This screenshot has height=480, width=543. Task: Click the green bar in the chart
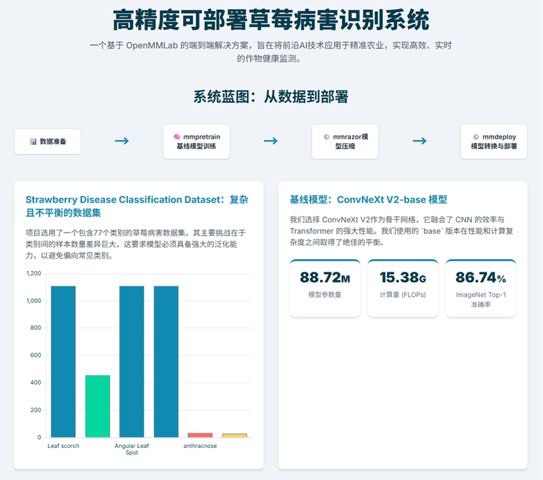(x=97, y=406)
